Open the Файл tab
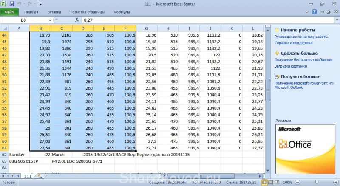Screen dimensions: 340x186 9,12
